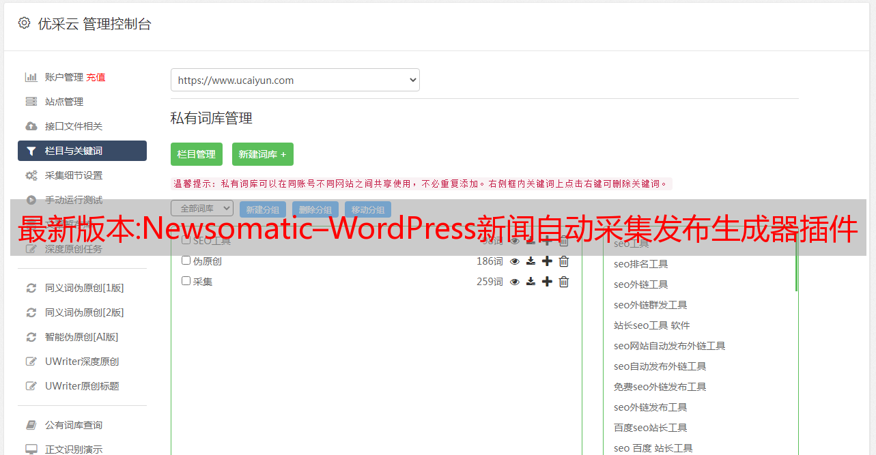Click the download icon for 伪原创 row
The image size is (876, 455).
pos(531,261)
